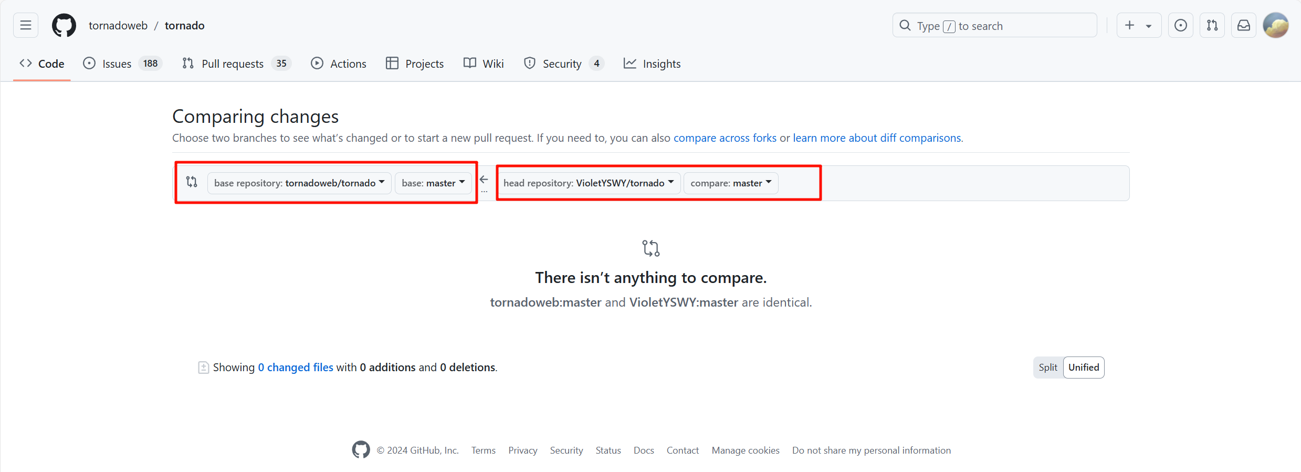
Task: Switch to the Actions tab
Action: 339,64
